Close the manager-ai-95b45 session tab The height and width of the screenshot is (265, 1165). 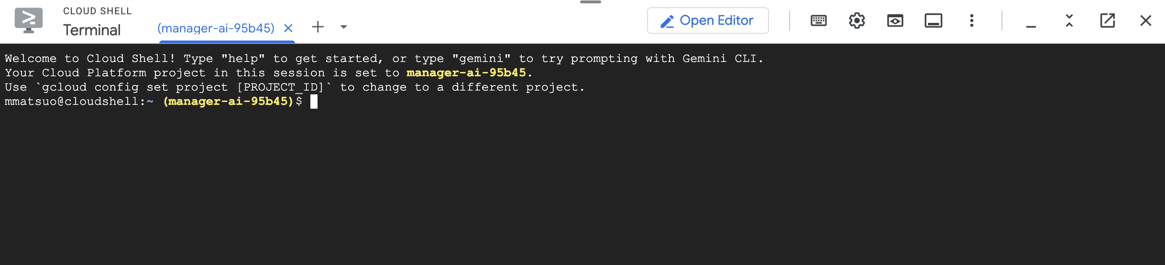pos(288,28)
